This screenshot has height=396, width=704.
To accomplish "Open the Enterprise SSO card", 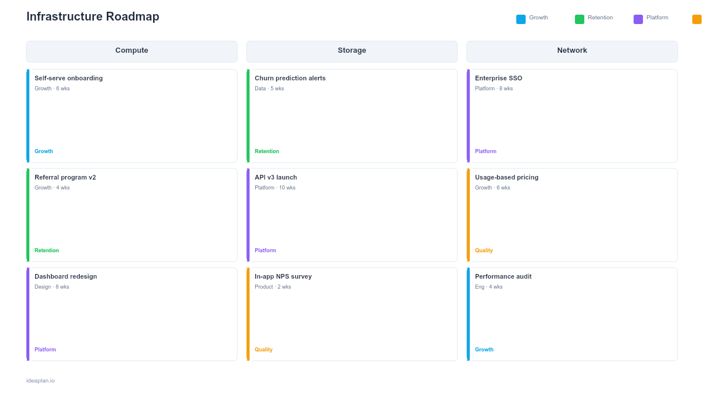I will 572,115.
